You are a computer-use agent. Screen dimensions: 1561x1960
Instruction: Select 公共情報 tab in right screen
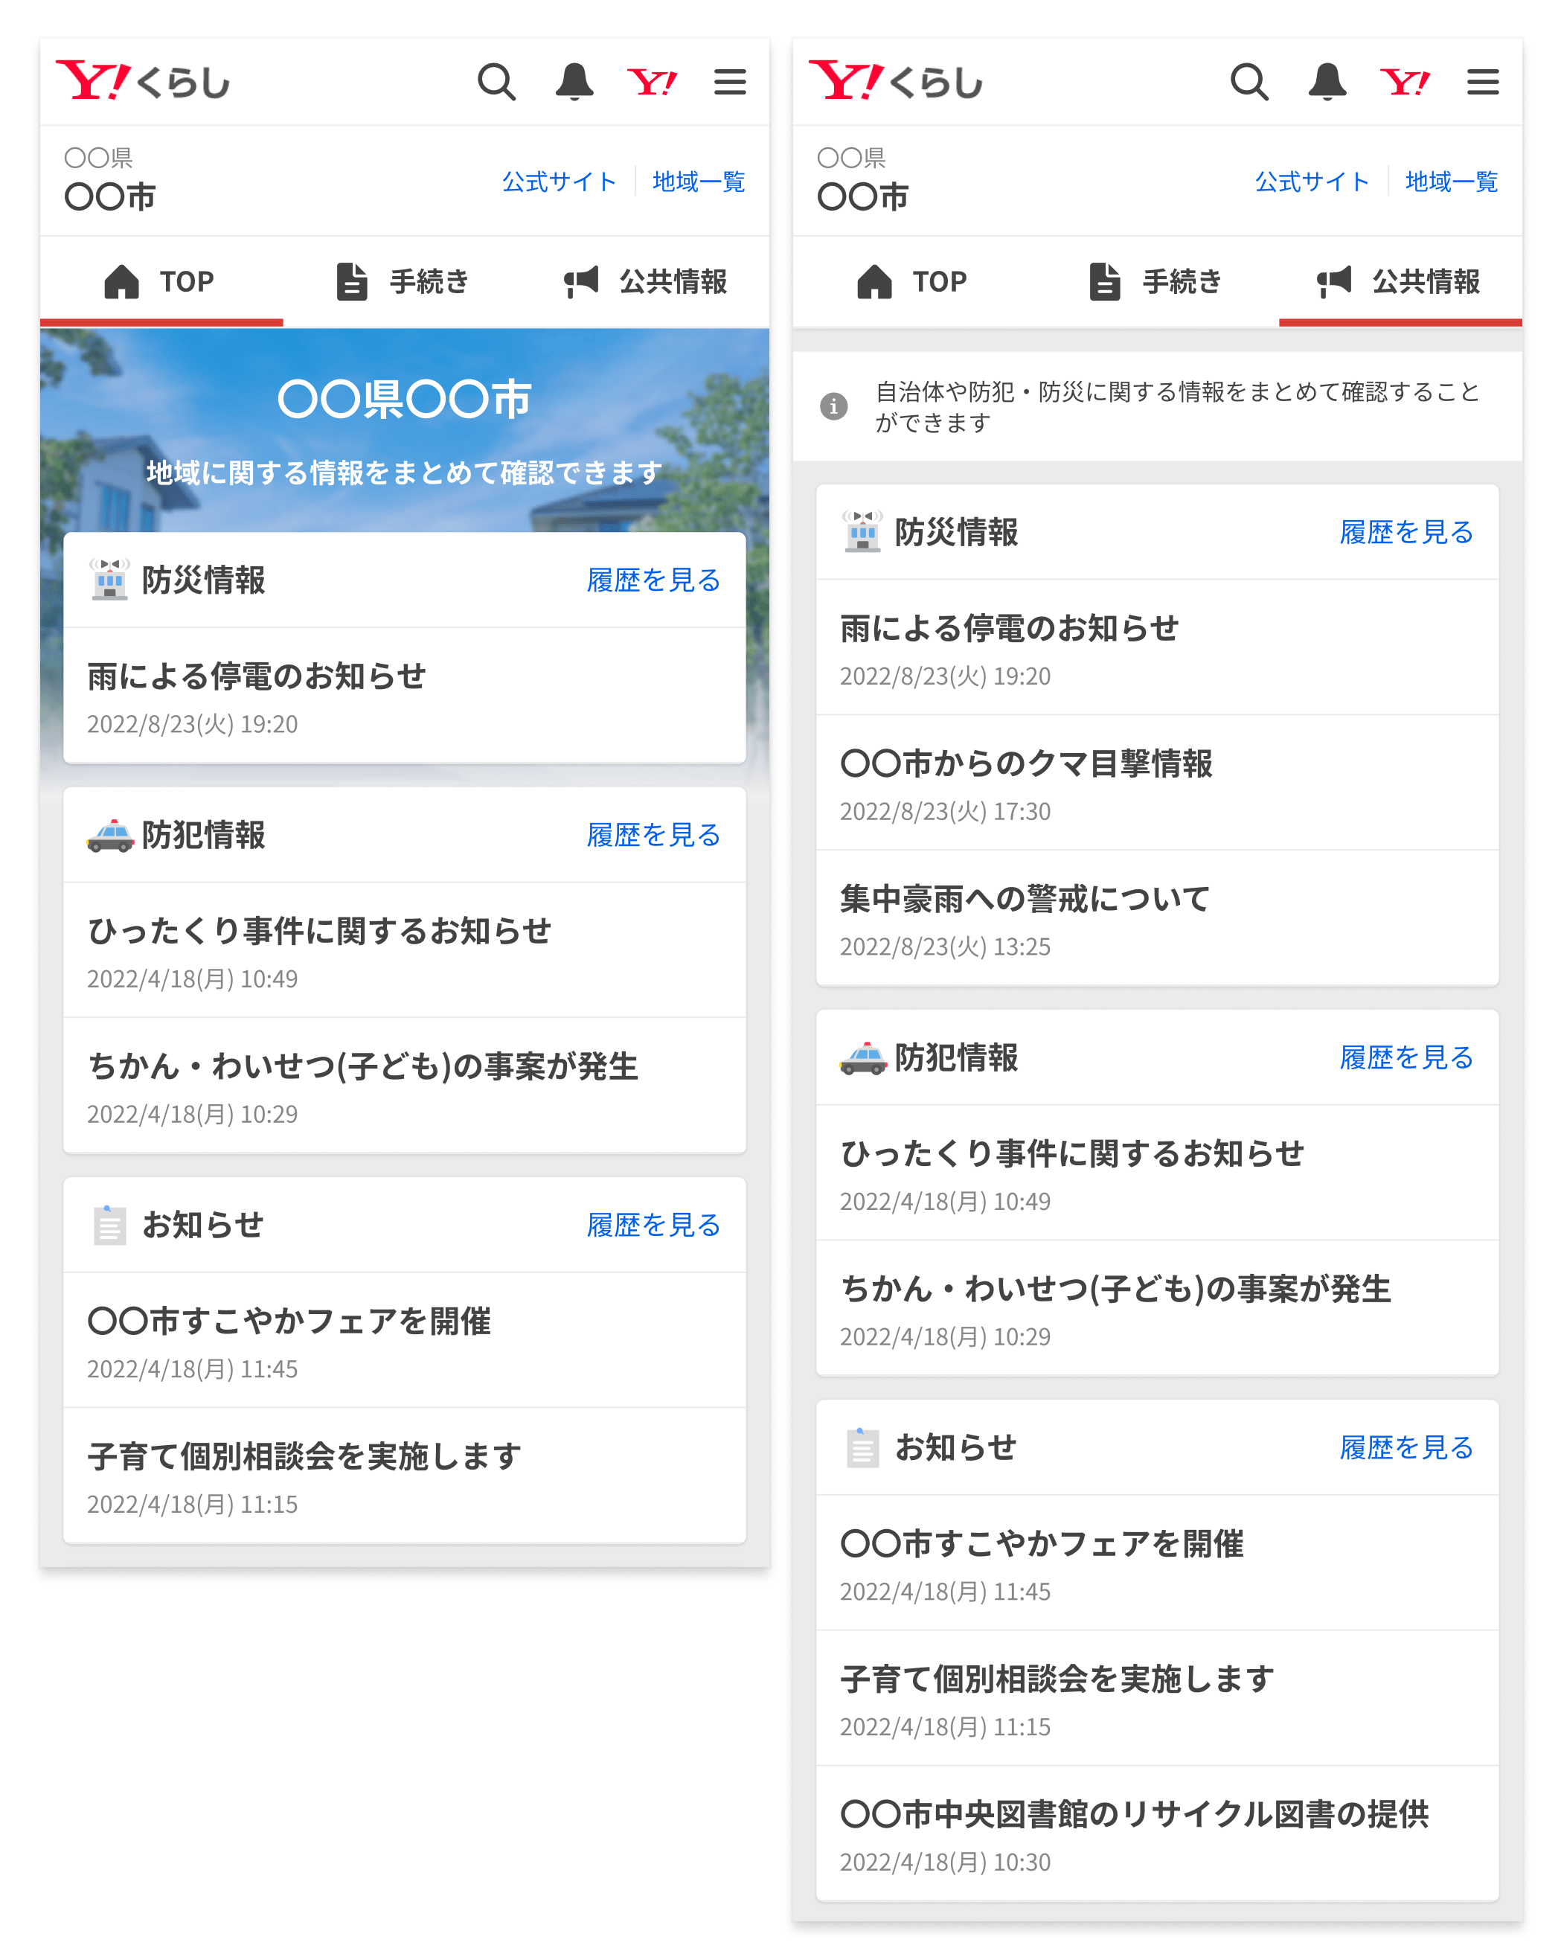(1400, 282)
